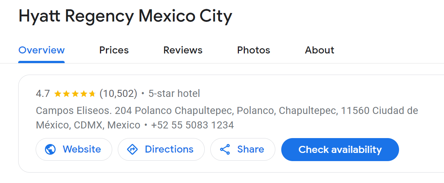Click the diamond arrow Directions icon
This screenshot has width=444, height=183.
click(132, 149)
